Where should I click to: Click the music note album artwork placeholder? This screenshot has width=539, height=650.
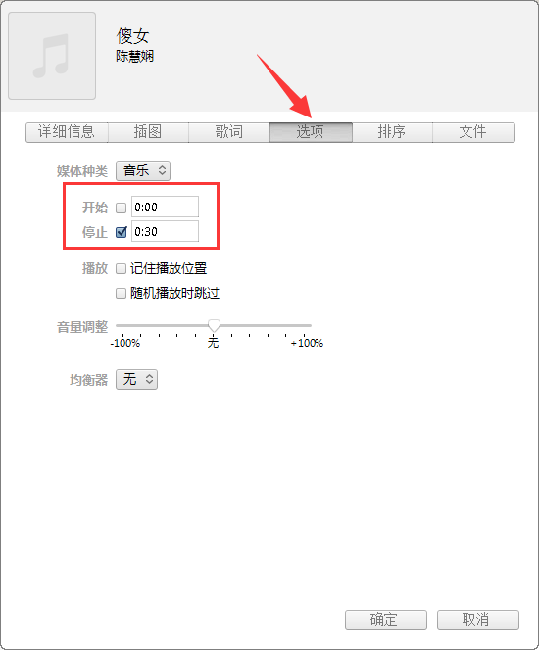pos(52,56)
